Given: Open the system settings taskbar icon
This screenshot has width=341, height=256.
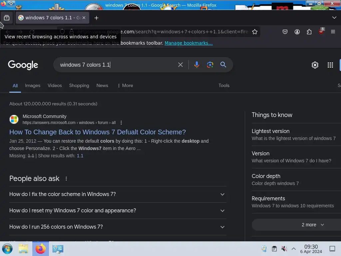Looking at the screenshot, I should click(58, 249).
